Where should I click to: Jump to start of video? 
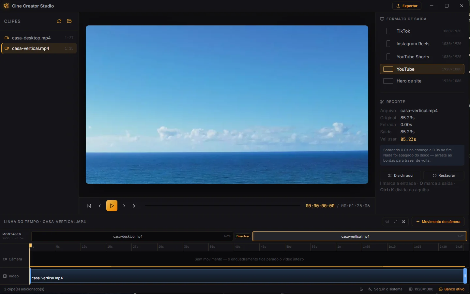click(x=89, y=206)
